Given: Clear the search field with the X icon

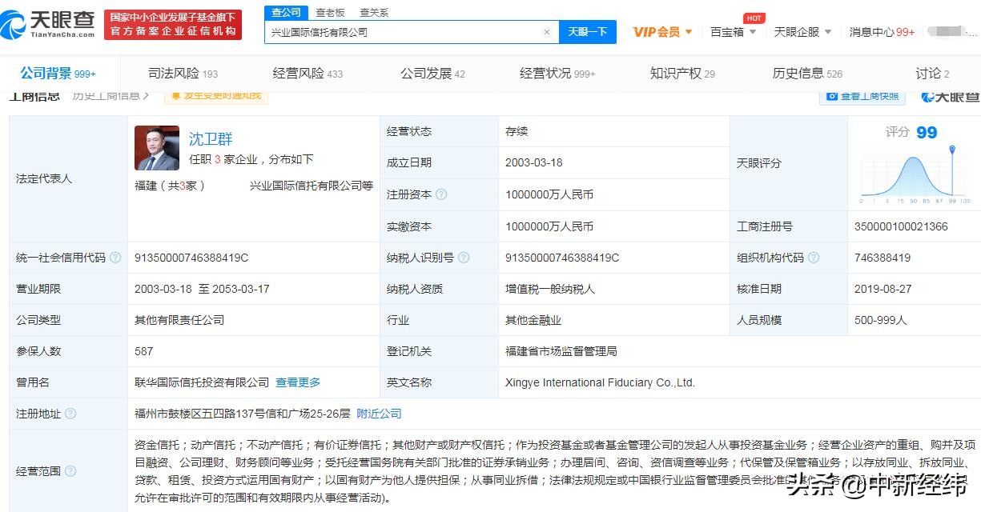Looking at the screenshot, I should pyautogui.click(x=547, y=32).
